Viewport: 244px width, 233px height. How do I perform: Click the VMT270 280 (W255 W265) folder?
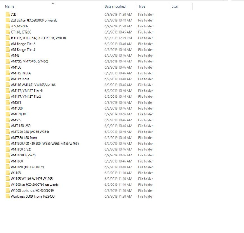[x=30, y=132]
